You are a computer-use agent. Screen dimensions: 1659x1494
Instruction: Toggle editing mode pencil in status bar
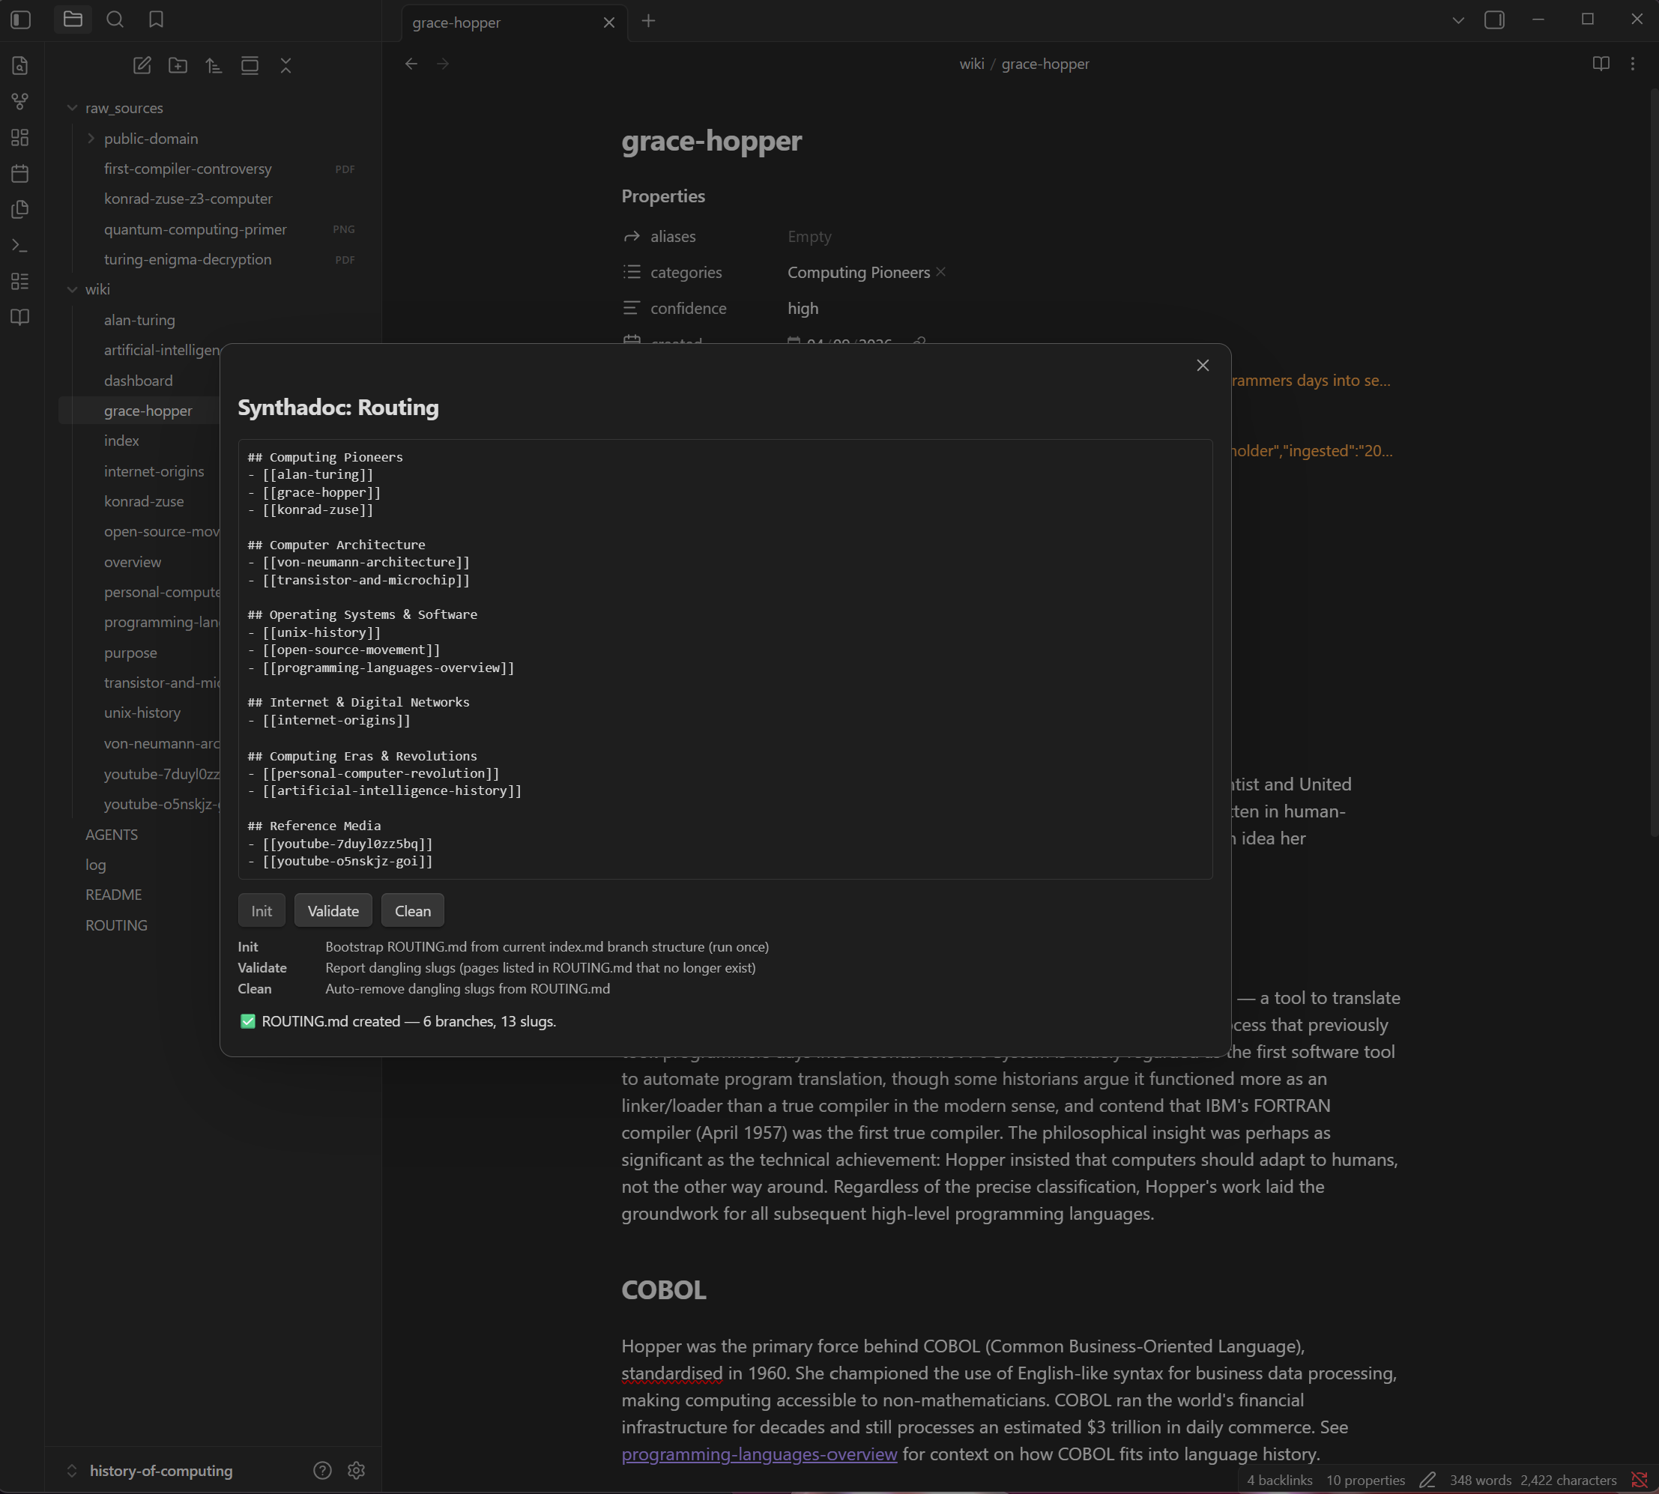coord(1427,1479)
